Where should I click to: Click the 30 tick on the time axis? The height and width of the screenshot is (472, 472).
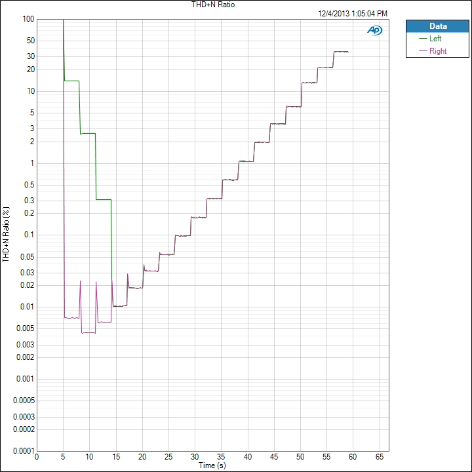click(x=195, y=457)
